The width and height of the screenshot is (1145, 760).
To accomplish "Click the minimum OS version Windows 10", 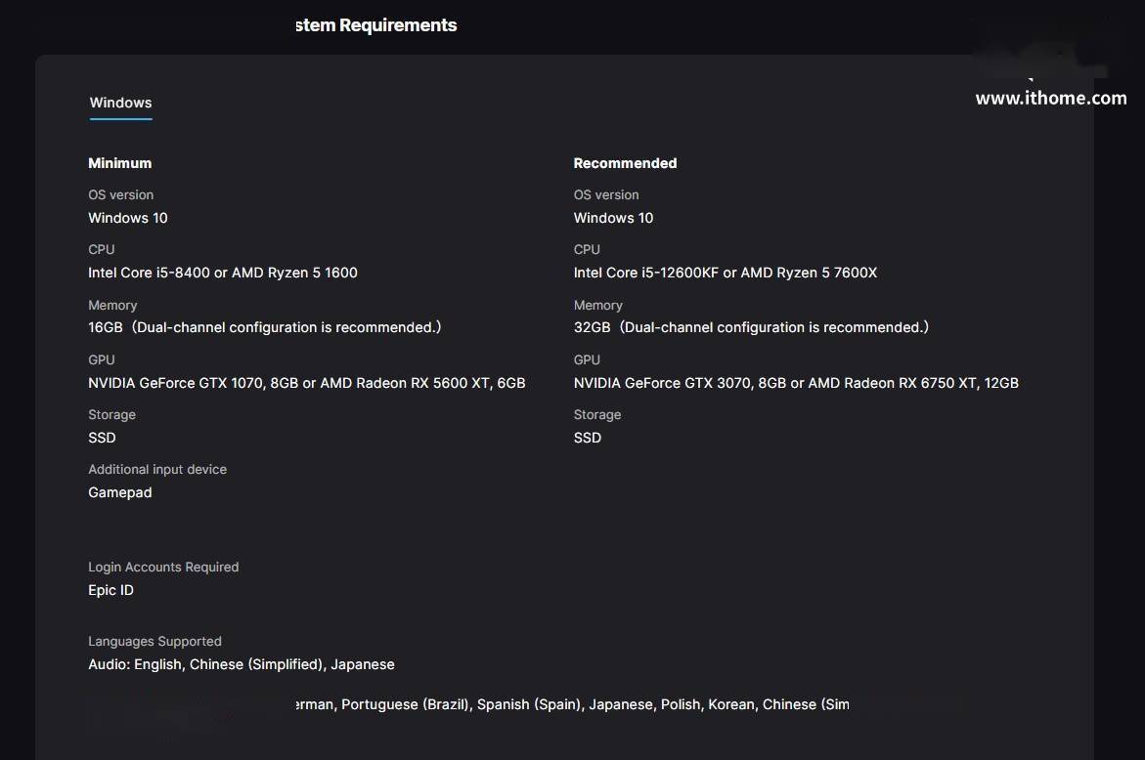I will click(128, 218).
